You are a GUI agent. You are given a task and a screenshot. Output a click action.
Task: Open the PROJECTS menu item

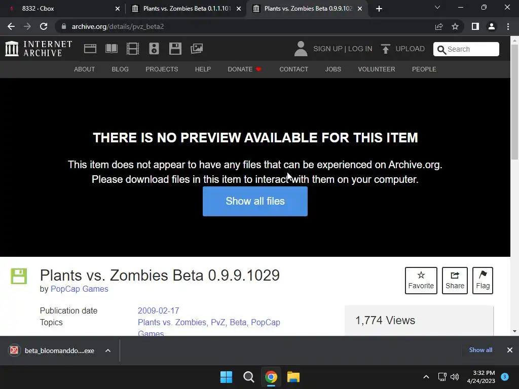coord(162,69)
